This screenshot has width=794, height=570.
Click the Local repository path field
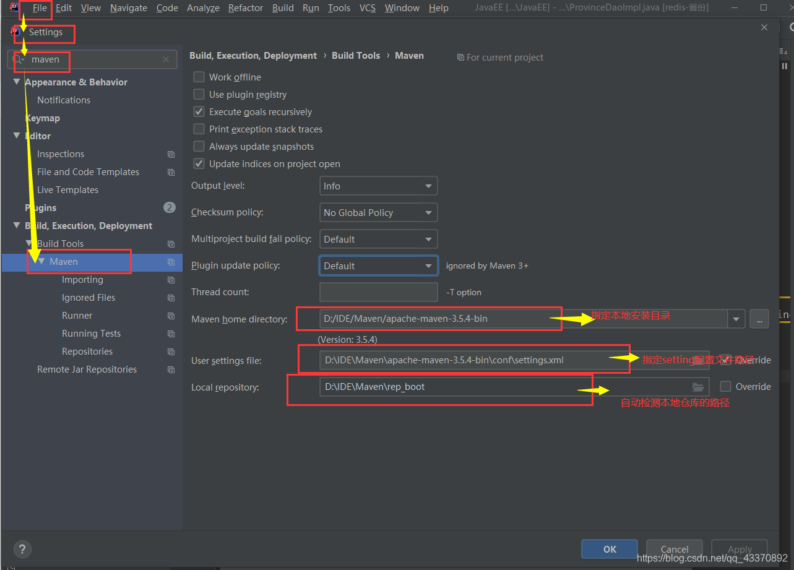click(514, 387)
